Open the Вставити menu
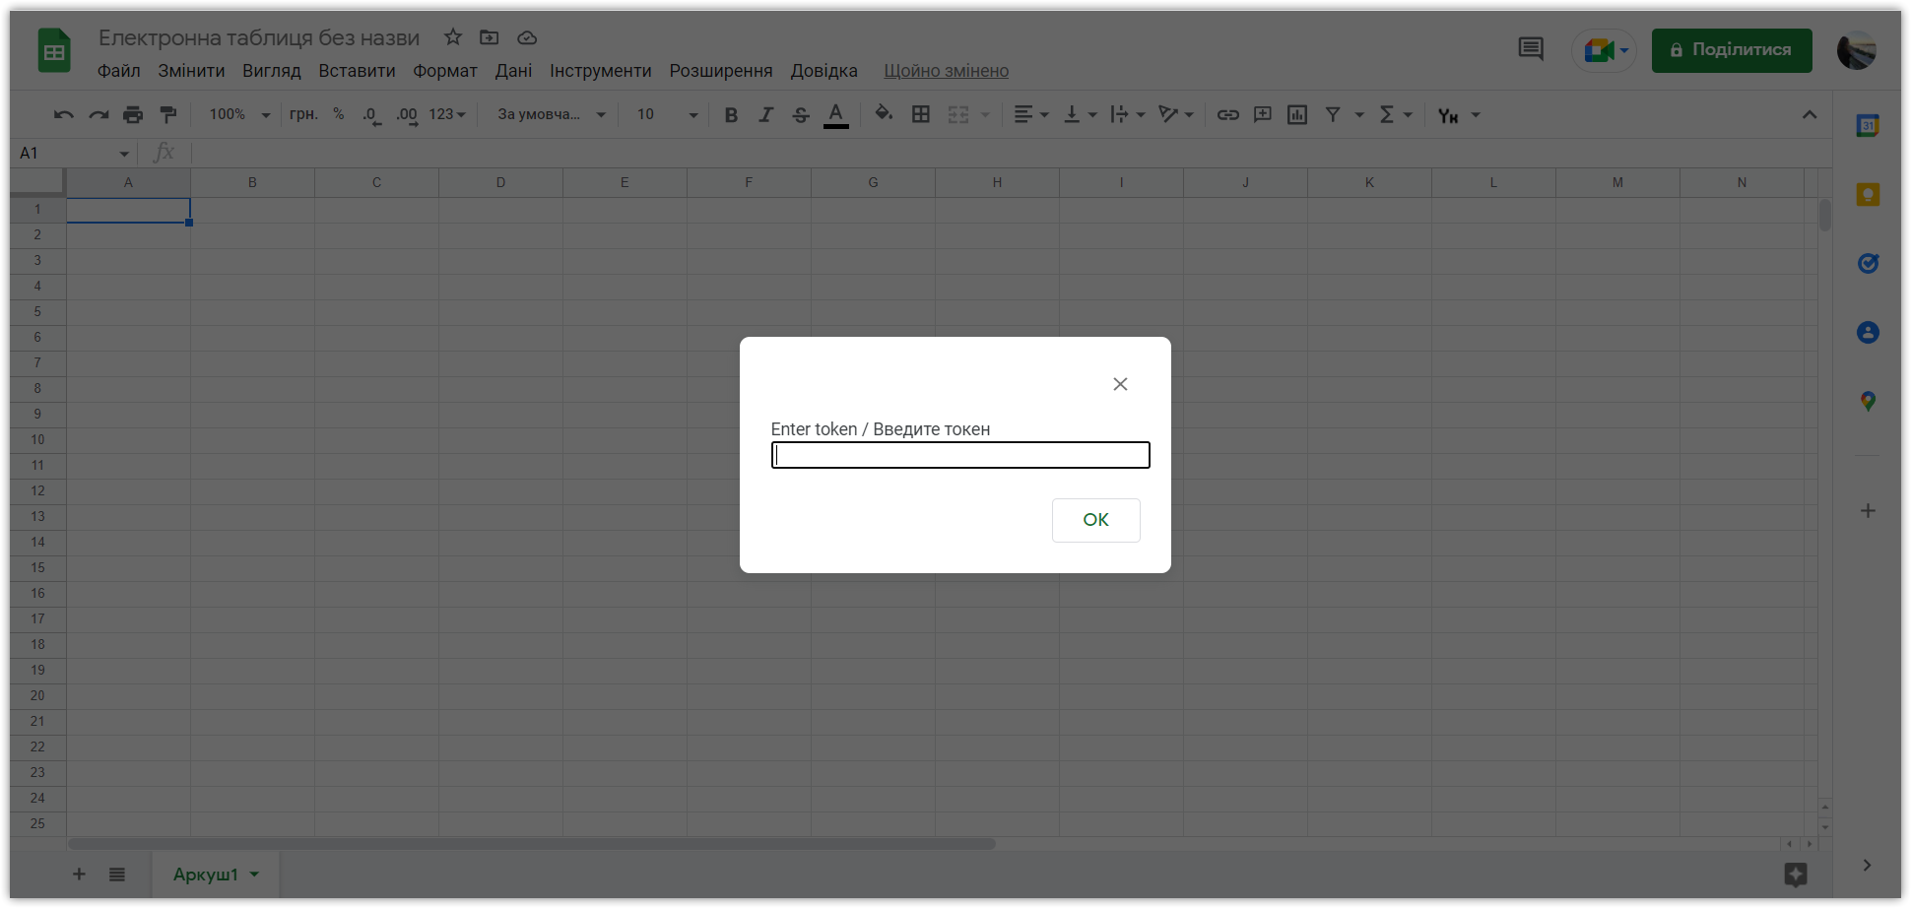The width and height of the screenshot is (1911, 908). coord(357,71)
